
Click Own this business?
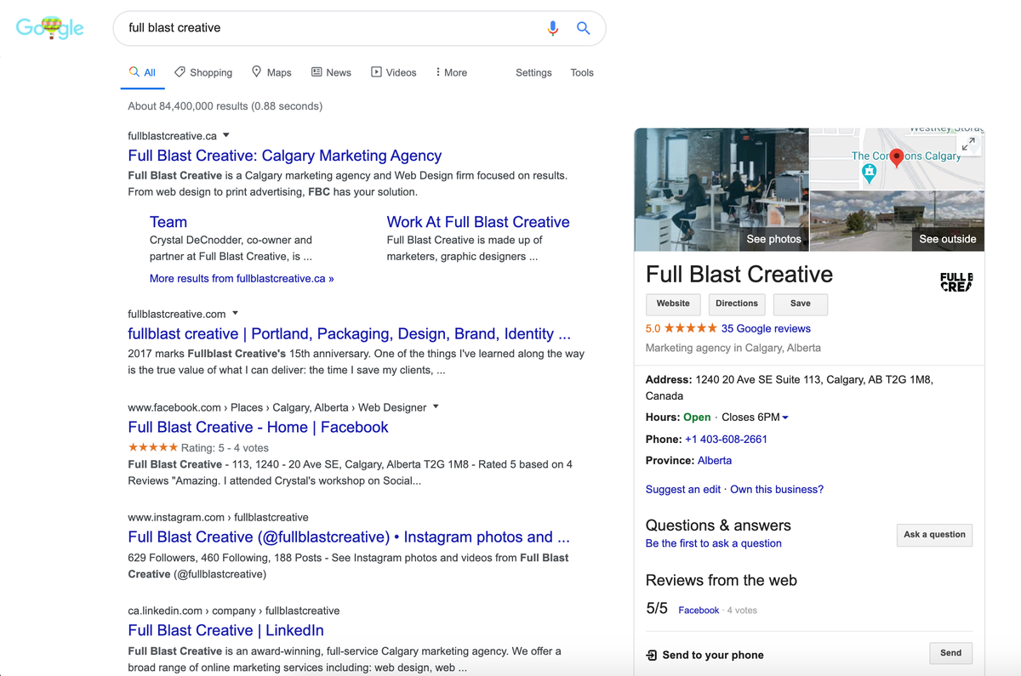777,490
